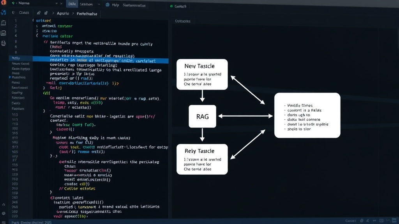Click the blue icon before Pldy
Screen dimensions: 399x224
[108, 5]
